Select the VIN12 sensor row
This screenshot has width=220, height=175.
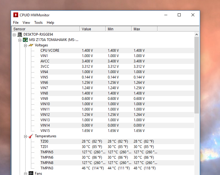pos(117,115)
